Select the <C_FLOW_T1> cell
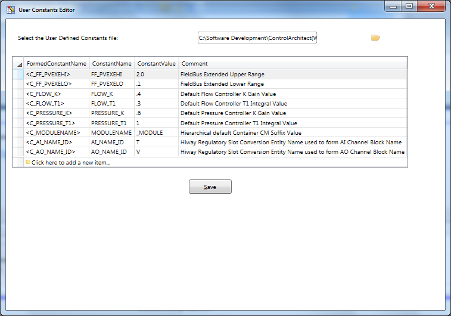This screenshot has height=316, width=451. [x=57, y=103]
